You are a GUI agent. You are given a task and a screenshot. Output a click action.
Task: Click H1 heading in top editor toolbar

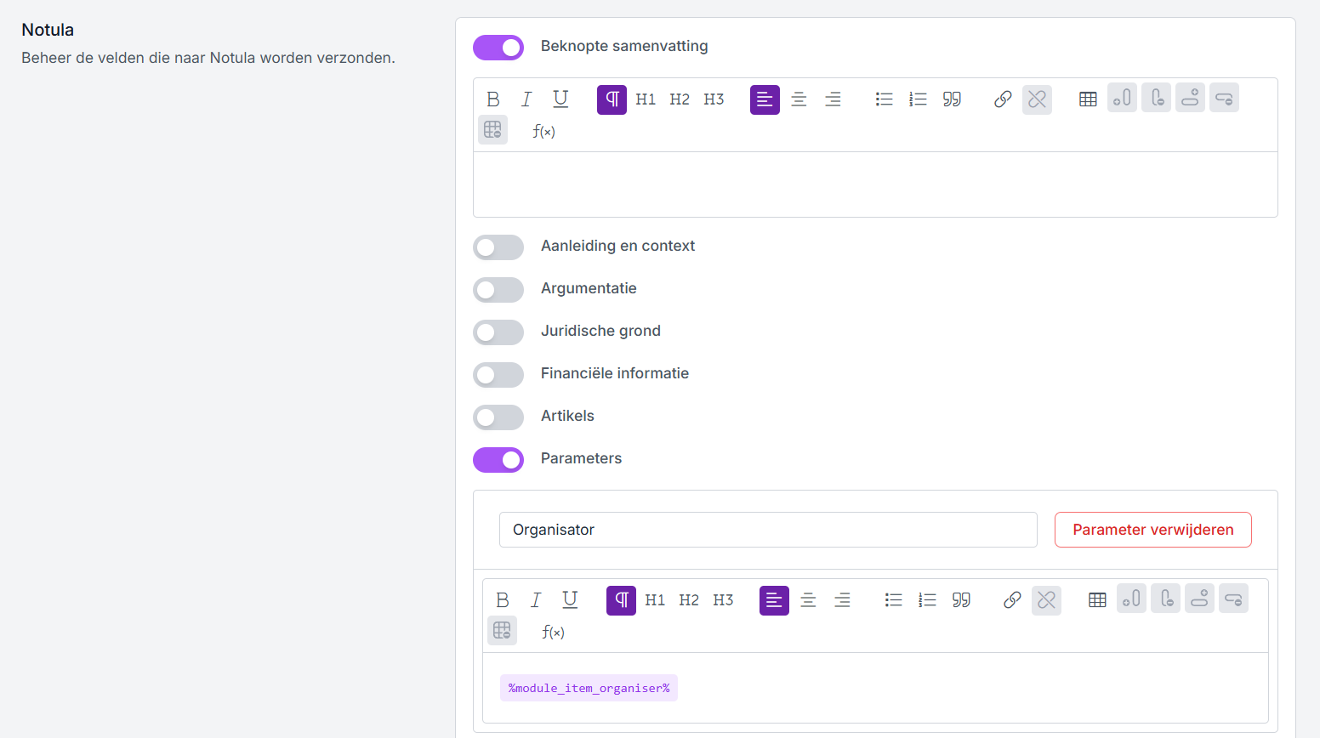(646, 99)
